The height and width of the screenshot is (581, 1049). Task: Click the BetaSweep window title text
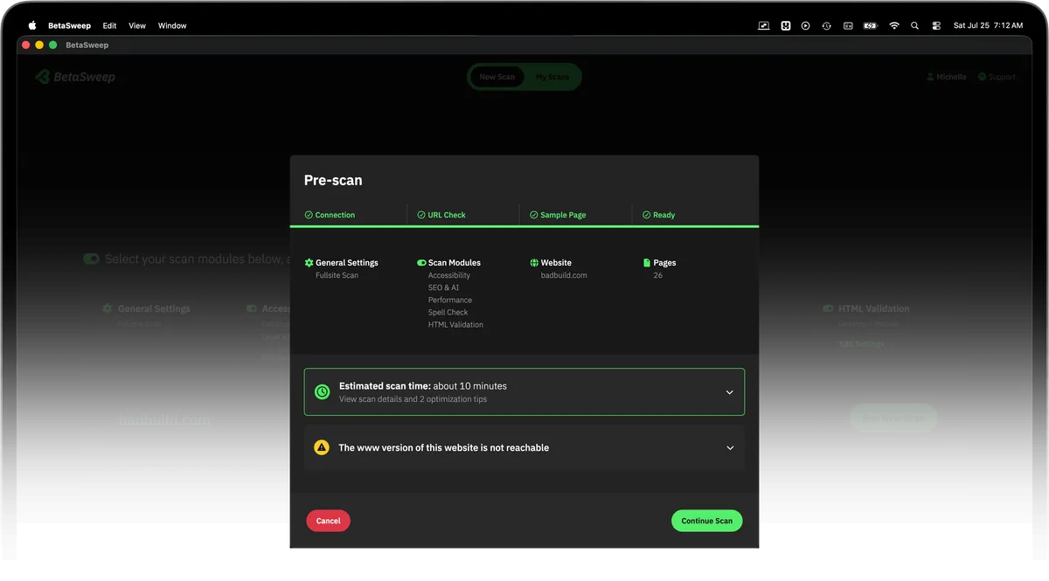click(87, 45)
